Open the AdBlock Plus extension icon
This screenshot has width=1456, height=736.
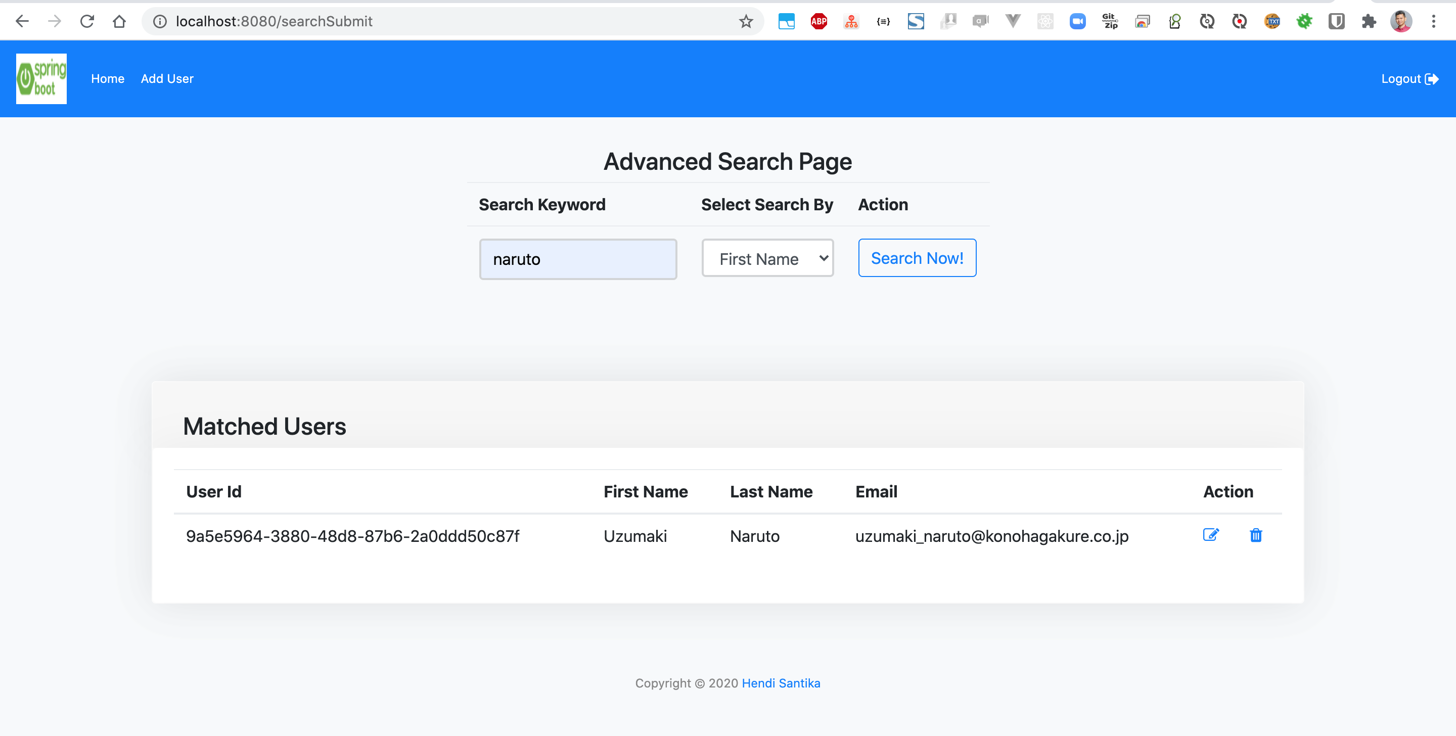pos(818,21)
